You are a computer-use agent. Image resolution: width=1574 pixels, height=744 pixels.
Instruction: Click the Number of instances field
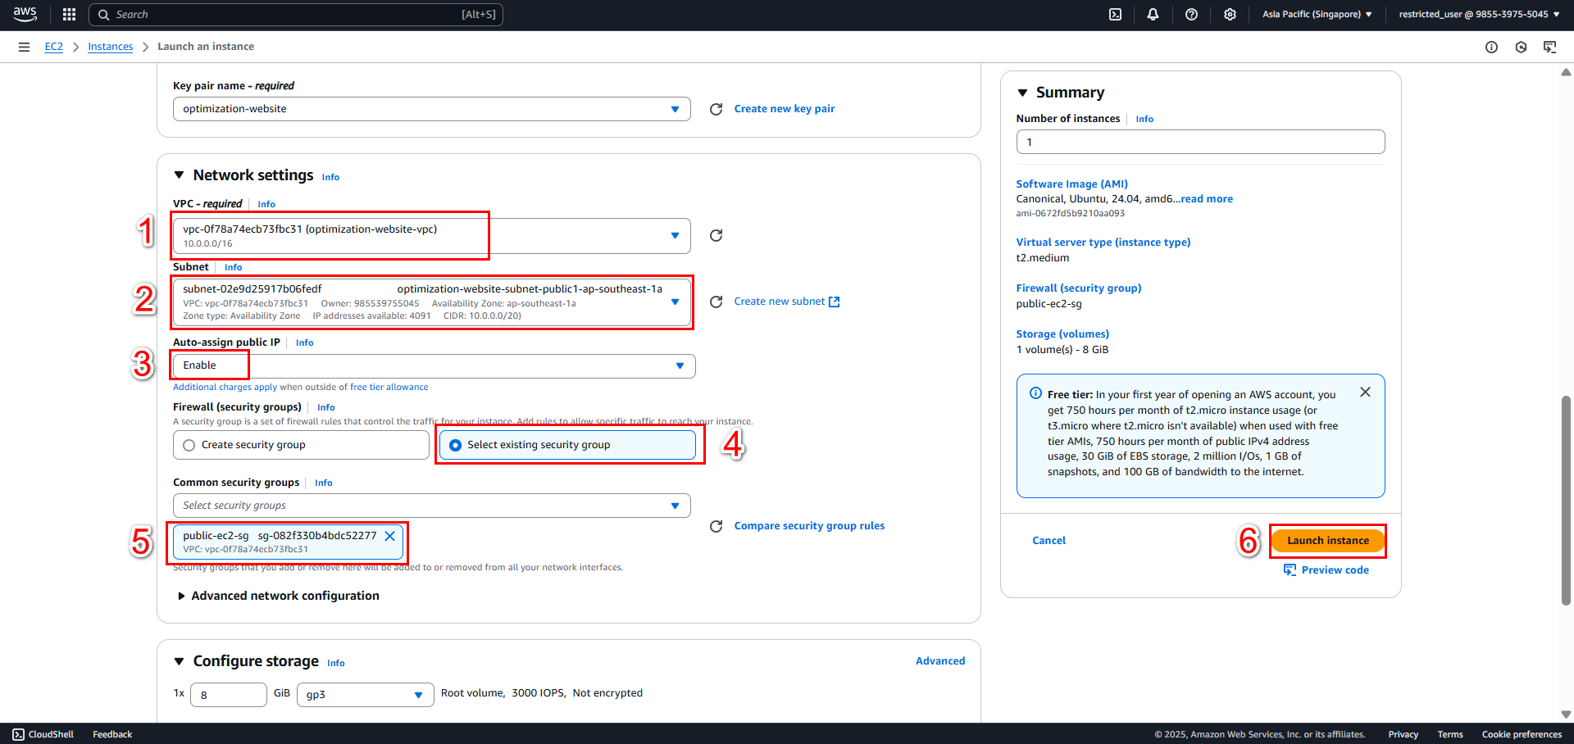[1200, 142]
